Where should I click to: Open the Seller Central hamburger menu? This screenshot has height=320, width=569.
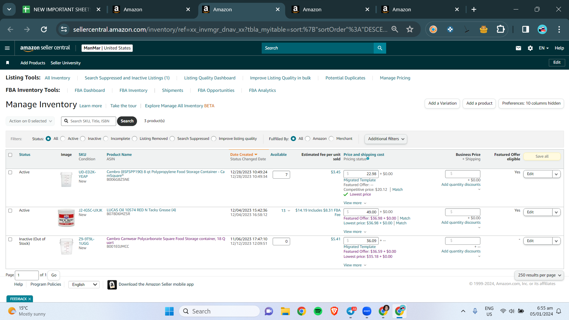(x=7, y=48)
